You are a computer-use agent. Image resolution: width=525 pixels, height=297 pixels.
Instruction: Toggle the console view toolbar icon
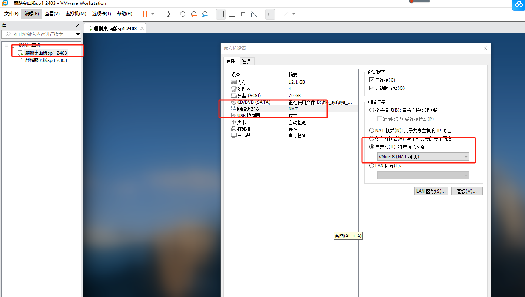270,14
